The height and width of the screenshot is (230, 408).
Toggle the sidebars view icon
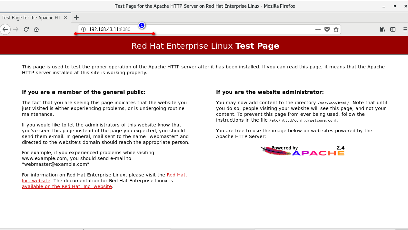pyautogui.click(x=393, y=29)
